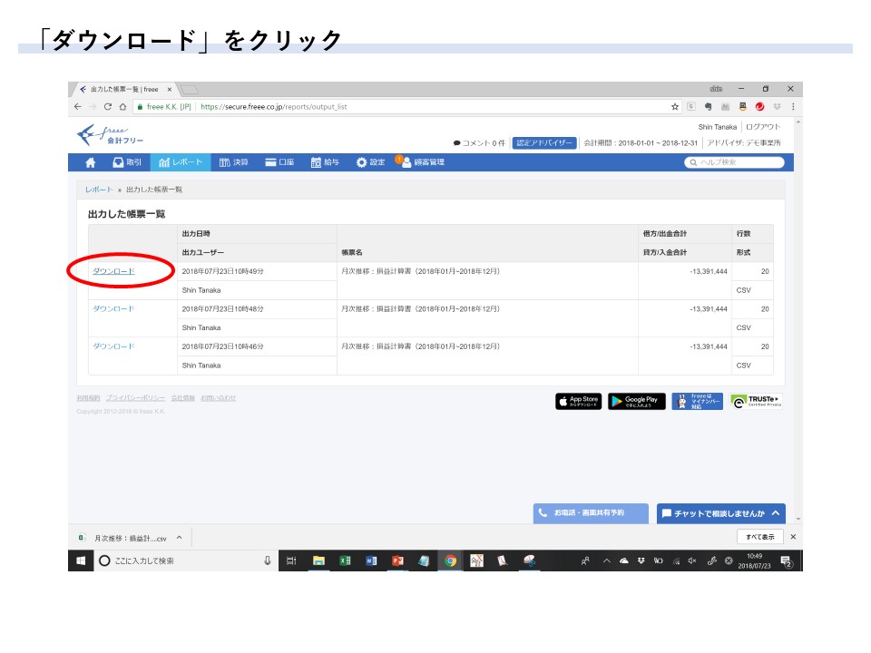Bookmark this page with the star icon
This screenshot has height=653, width=871.
(675, 107)
